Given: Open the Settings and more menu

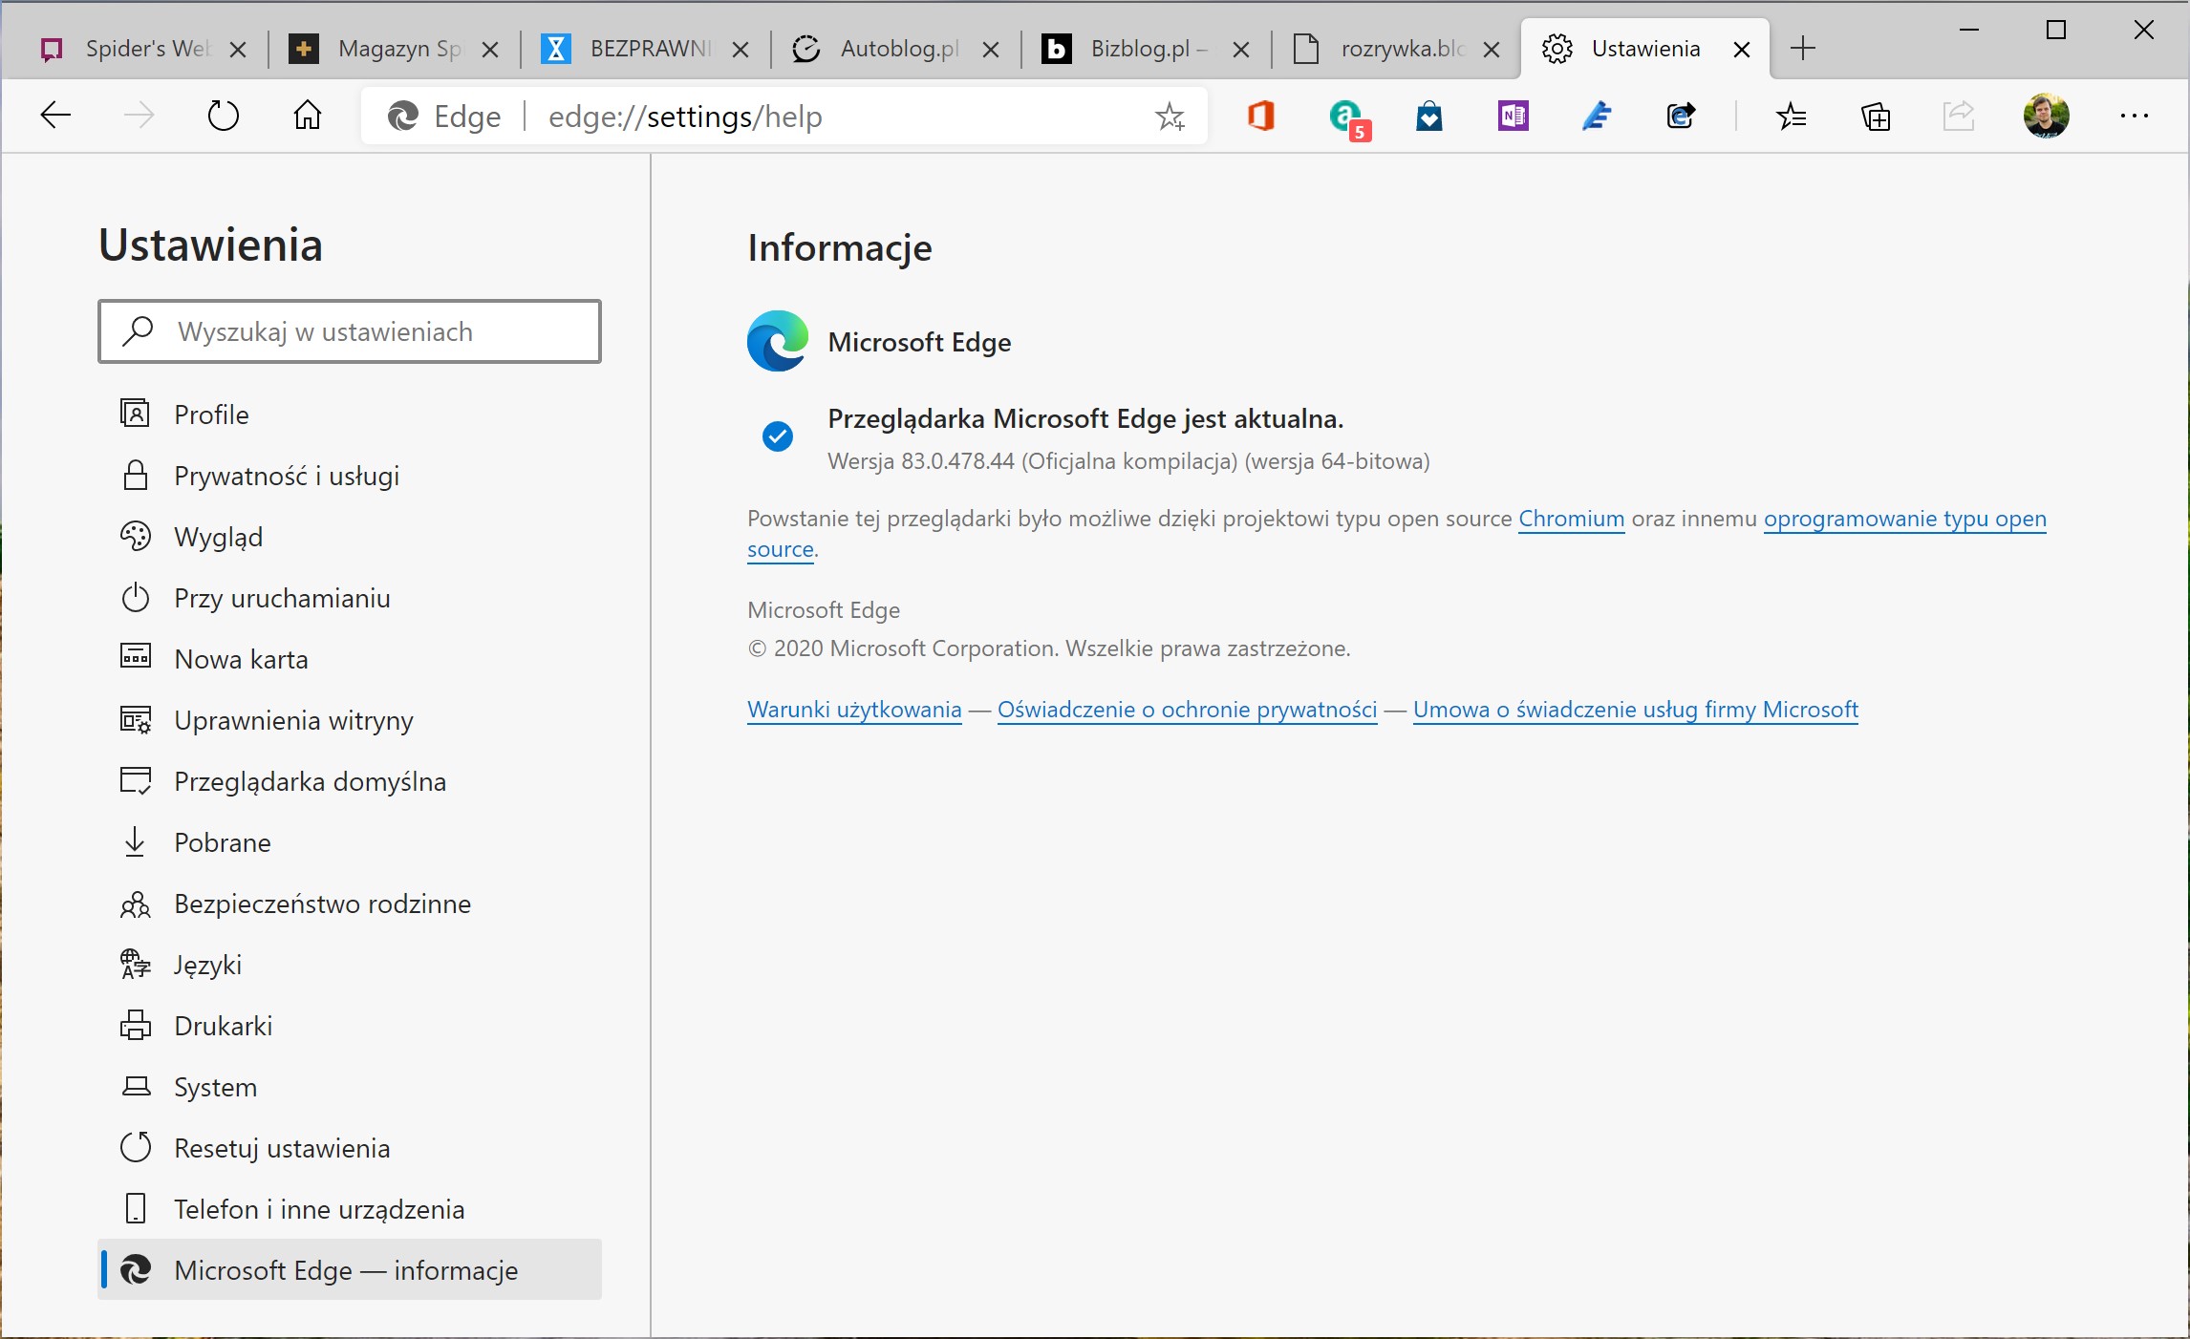Looking at the screenshot, I should (x=2134, y=117).
